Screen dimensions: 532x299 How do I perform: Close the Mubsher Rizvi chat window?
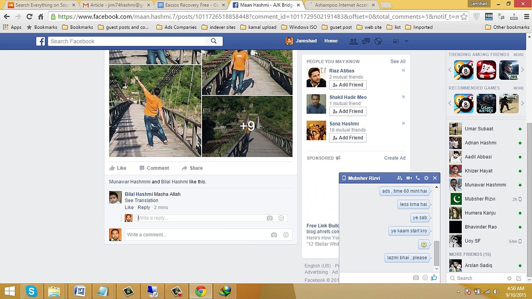435,178
